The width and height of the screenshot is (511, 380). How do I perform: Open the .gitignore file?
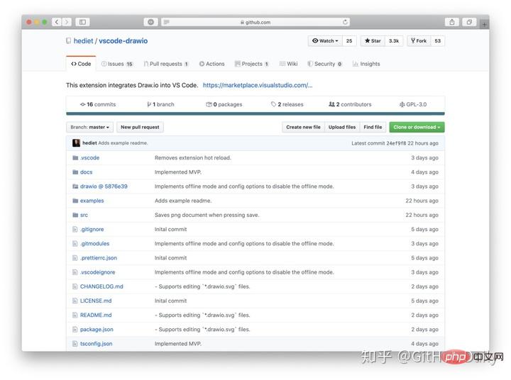click(x=92, y=229)
